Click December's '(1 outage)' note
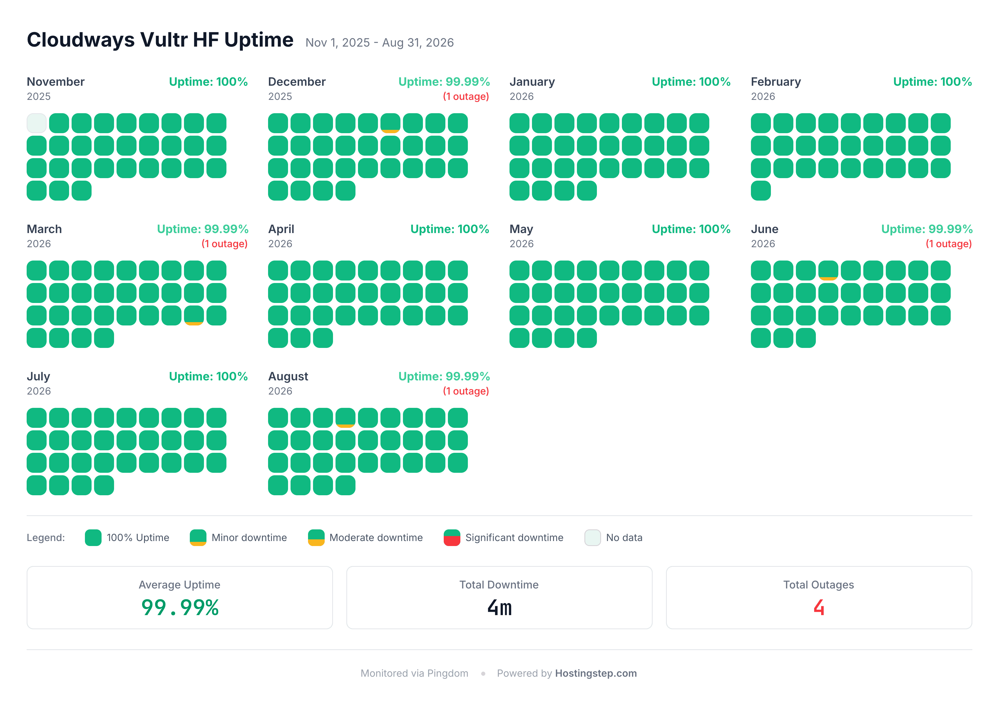999x710 pixels. [x=466, y=97]
